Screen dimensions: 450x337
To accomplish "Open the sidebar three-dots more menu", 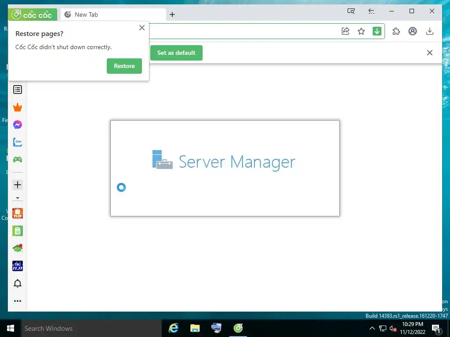I will tap(18, 301).
